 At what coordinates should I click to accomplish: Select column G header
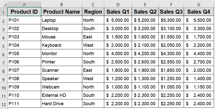click(199, 4)
